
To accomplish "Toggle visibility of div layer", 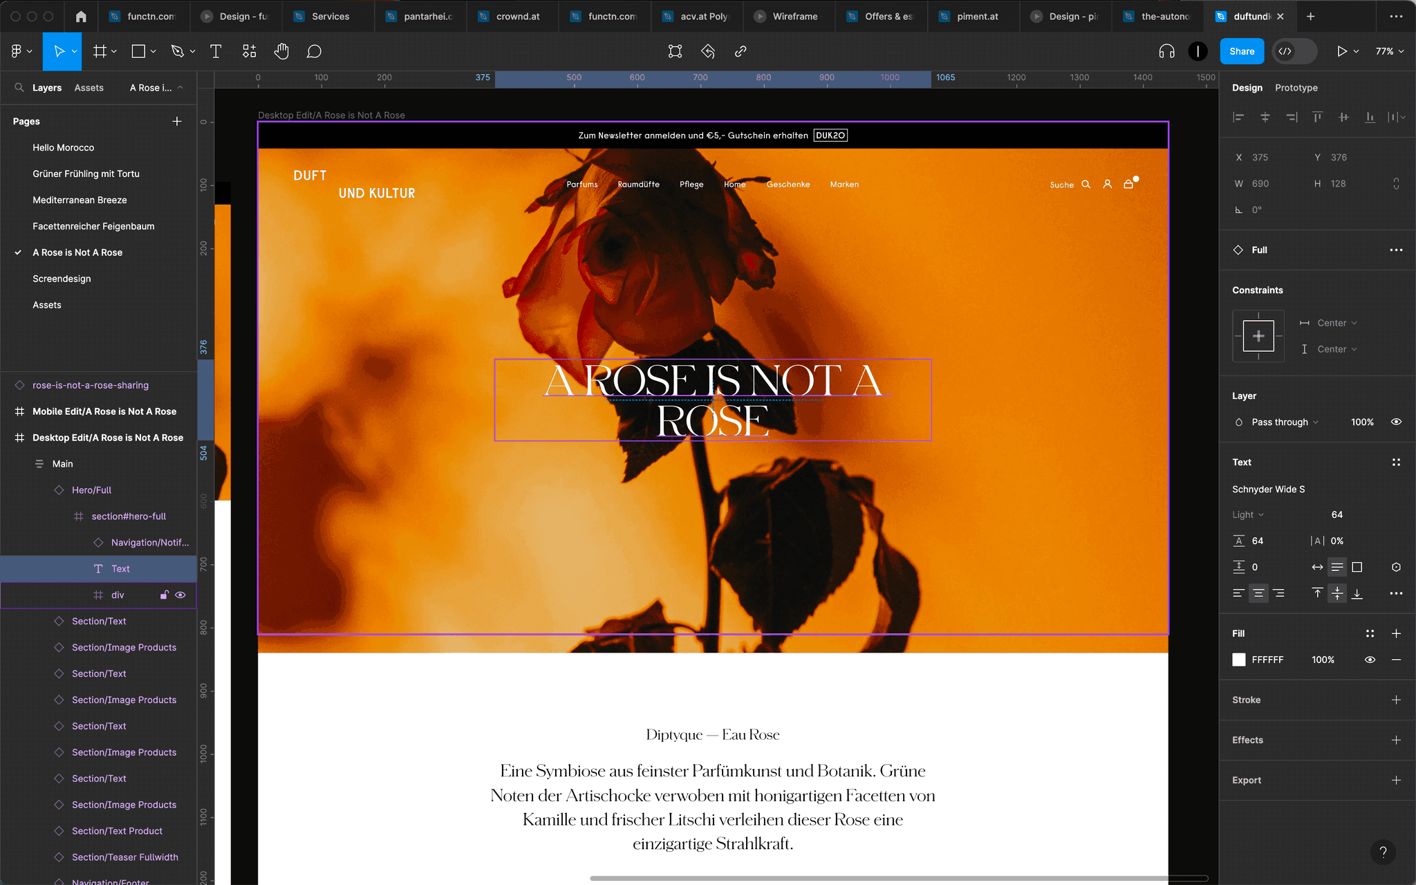I will point(180,595).
